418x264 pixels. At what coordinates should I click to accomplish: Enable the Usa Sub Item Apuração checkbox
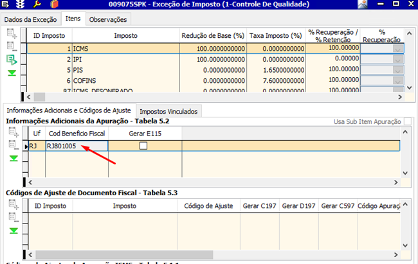(x=408, y=121)
